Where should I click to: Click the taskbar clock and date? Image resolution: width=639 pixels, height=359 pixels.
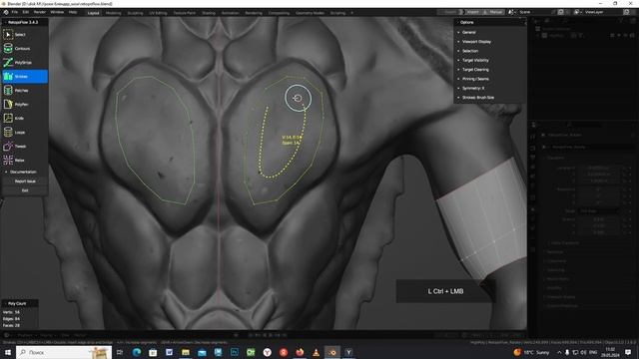pyautogui.click(x=610, y=352)
